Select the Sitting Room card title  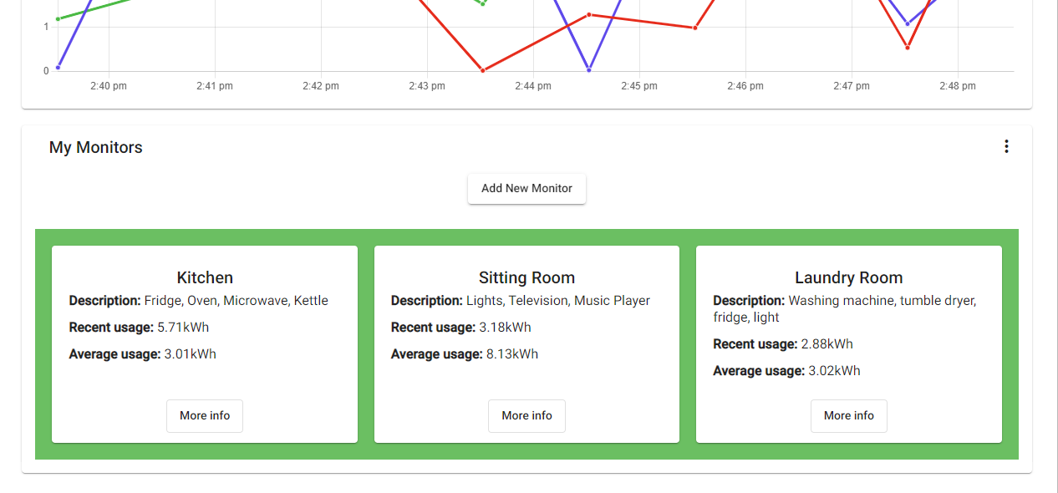coord(526,277)
